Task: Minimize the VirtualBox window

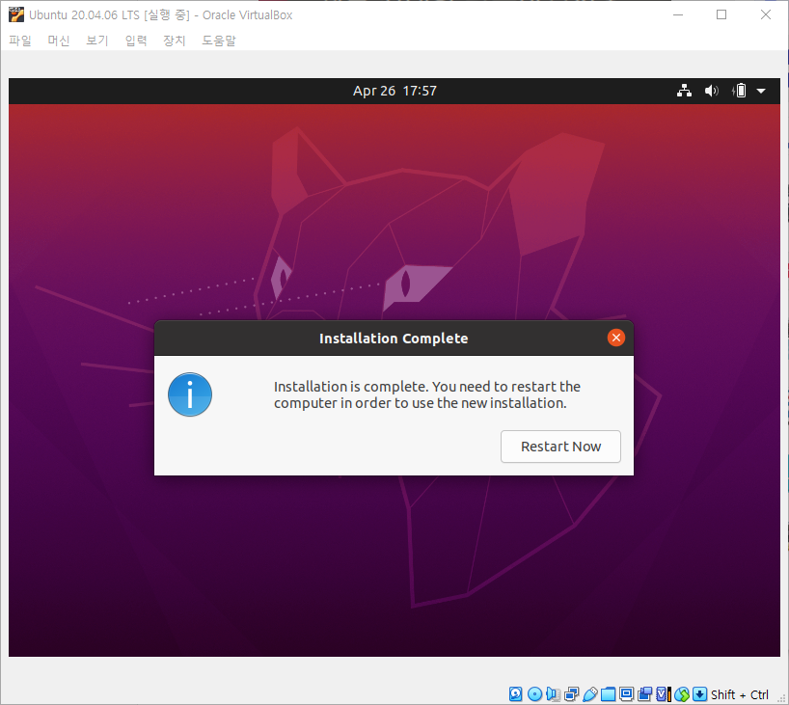Action: tap(678, 14)
